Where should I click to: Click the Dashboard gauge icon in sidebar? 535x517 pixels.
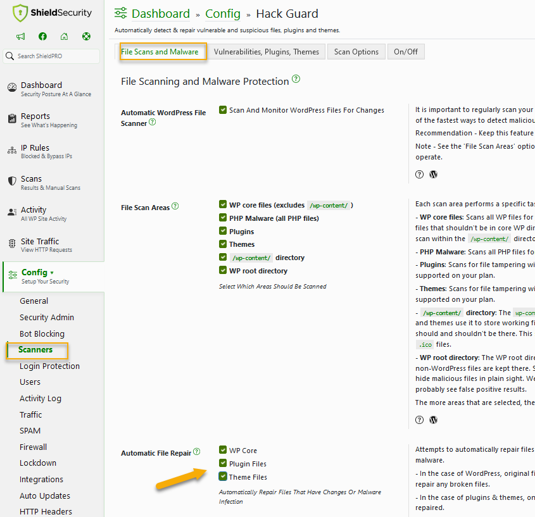(x=12, y=88)
